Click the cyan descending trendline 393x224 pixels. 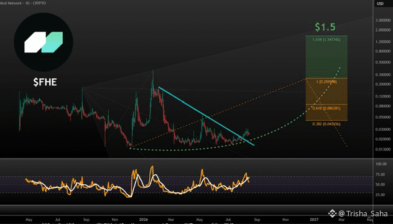pos(206,116)
